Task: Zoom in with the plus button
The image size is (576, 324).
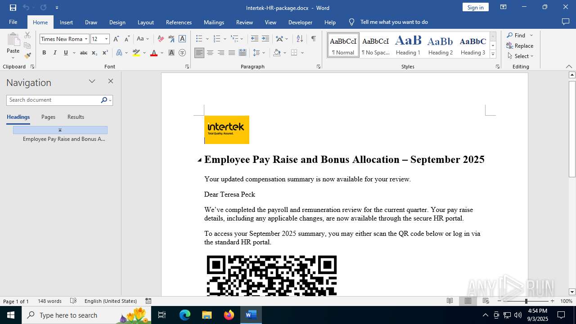Action: pos(553,301)
